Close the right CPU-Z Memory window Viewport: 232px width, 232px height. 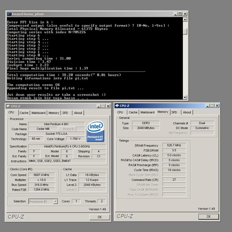pos(217,106)
